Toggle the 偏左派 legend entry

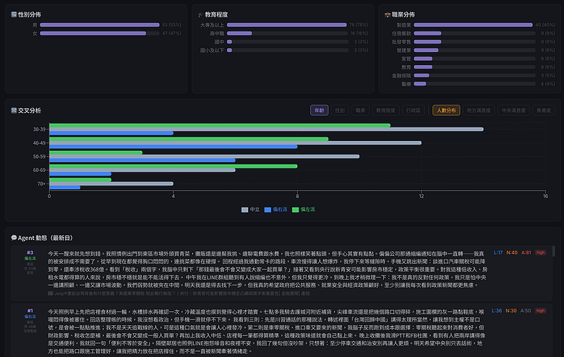(x=304, y=210)
